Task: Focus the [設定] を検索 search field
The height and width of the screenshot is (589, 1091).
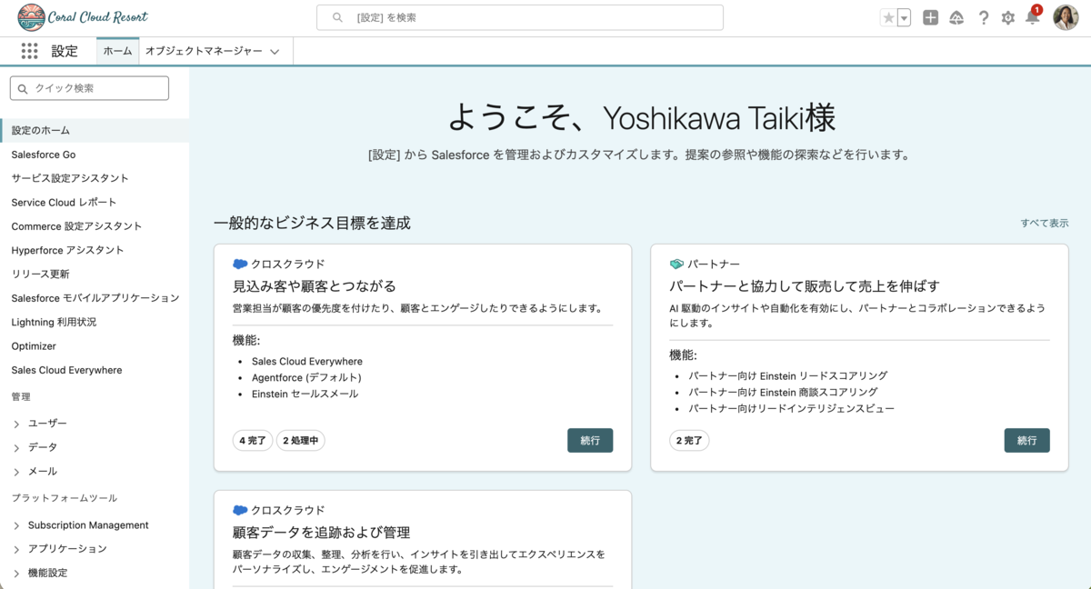Action: [x=520, y=17]
